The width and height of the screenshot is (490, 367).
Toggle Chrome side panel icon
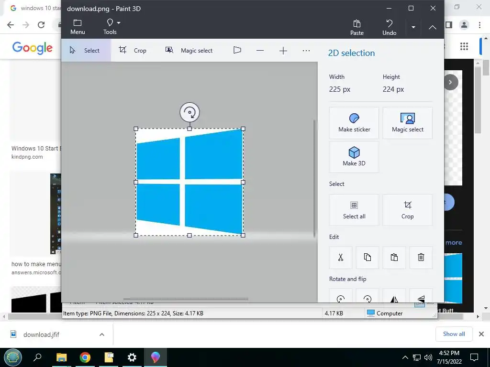pyautogui.click(x=449, y=25)
